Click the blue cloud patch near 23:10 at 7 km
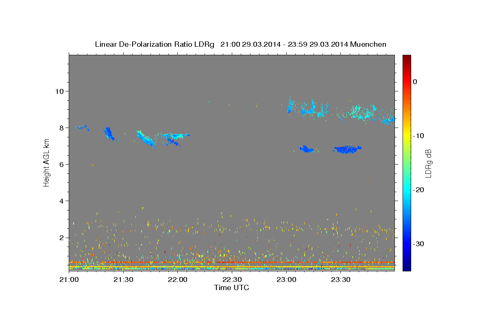This screenshot has height=325, width=488. pyautogui.click(x=306, y=149)
